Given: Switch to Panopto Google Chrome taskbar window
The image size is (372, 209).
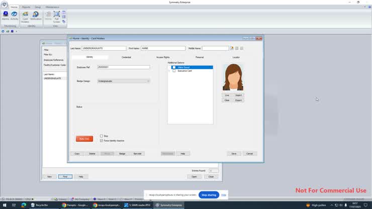Looking at the screenshot, I should (75, 205).
